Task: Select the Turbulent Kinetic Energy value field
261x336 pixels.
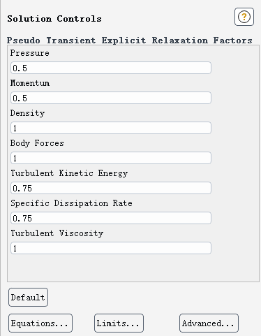Action: pos(111,188)
